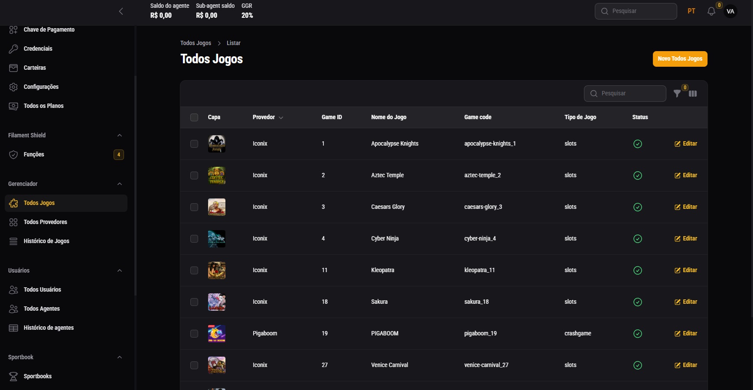Tick the select-all checkbox in header

click(x=194, y=117)
